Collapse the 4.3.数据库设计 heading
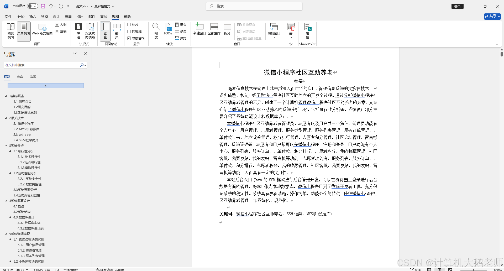504x271 pixels. (10, 217)
